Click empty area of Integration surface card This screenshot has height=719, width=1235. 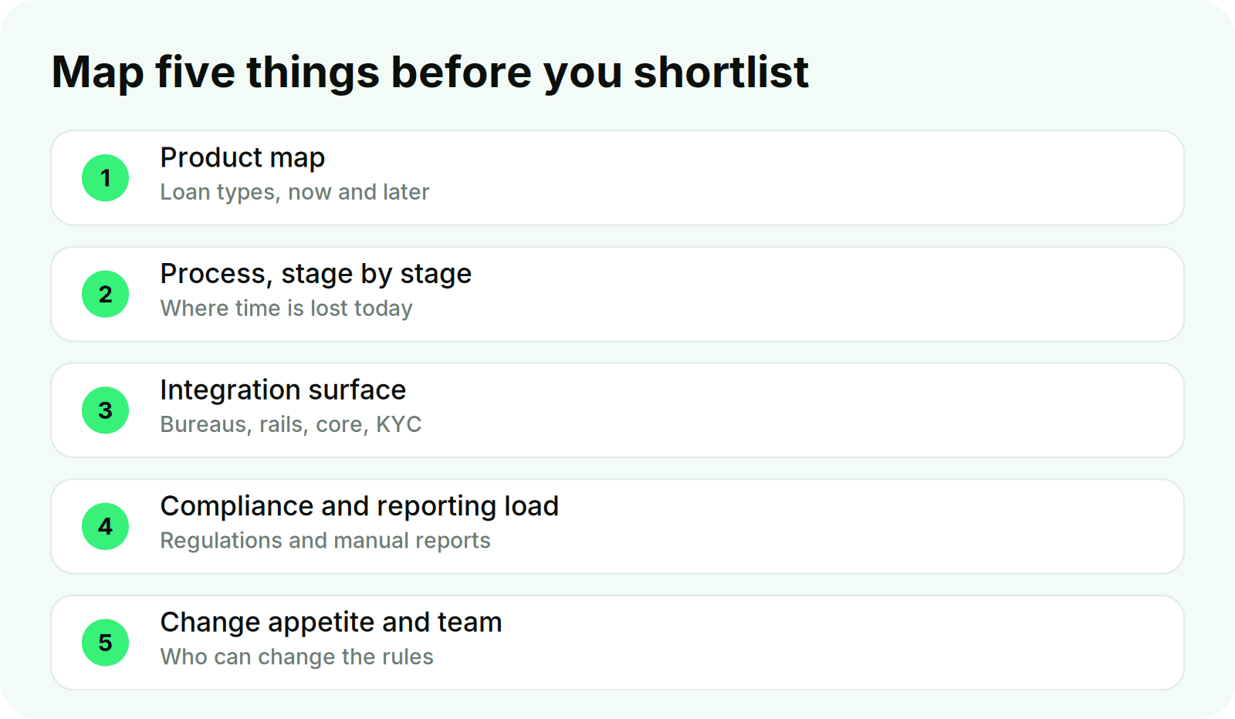click(x=810, y=410)
